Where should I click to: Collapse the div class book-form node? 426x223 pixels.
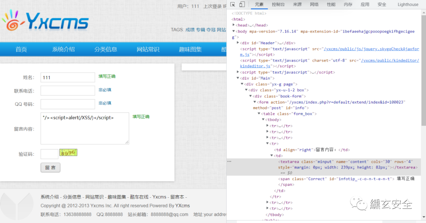click(x=250, y=96)
